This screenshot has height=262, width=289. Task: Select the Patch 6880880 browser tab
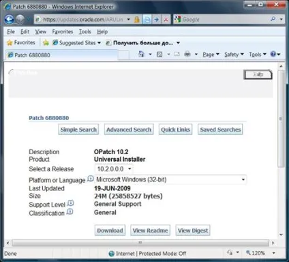coord(61,55)
